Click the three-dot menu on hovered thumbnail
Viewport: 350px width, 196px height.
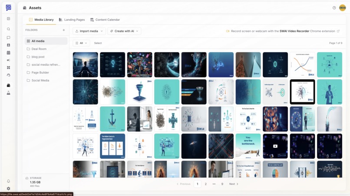203,55
